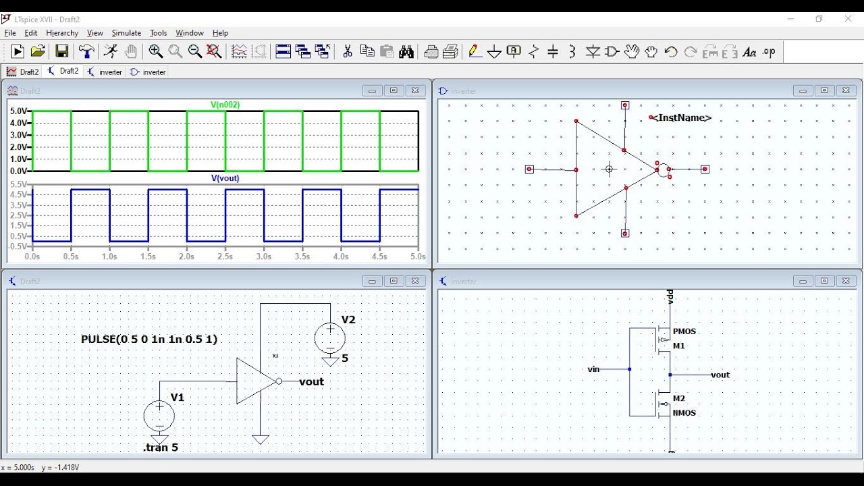Click the inverter triangle in Draft2 schematic
Viewport: 864px width, 486px height.
coord(257,381)
